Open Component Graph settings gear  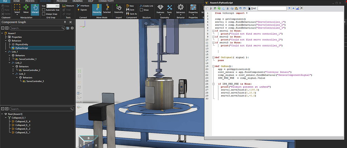tap(72, 28)
